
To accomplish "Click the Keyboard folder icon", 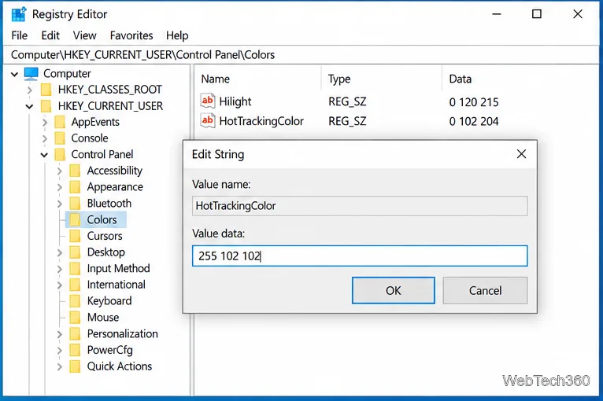I will pyautogui.click(x=75, y=301).
